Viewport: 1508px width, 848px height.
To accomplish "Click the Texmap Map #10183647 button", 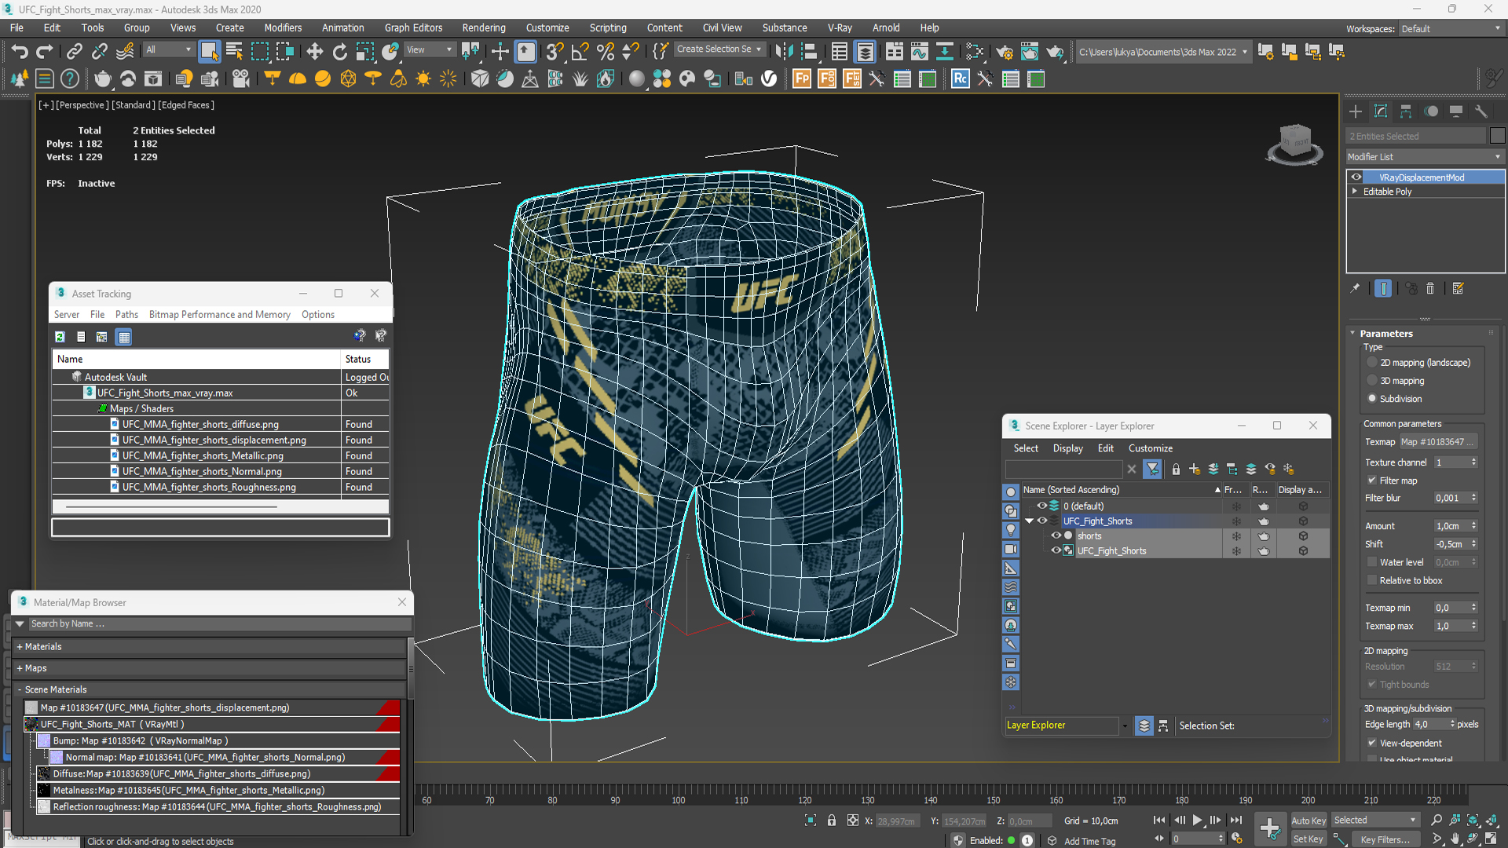I will [x=1439, y=442].
